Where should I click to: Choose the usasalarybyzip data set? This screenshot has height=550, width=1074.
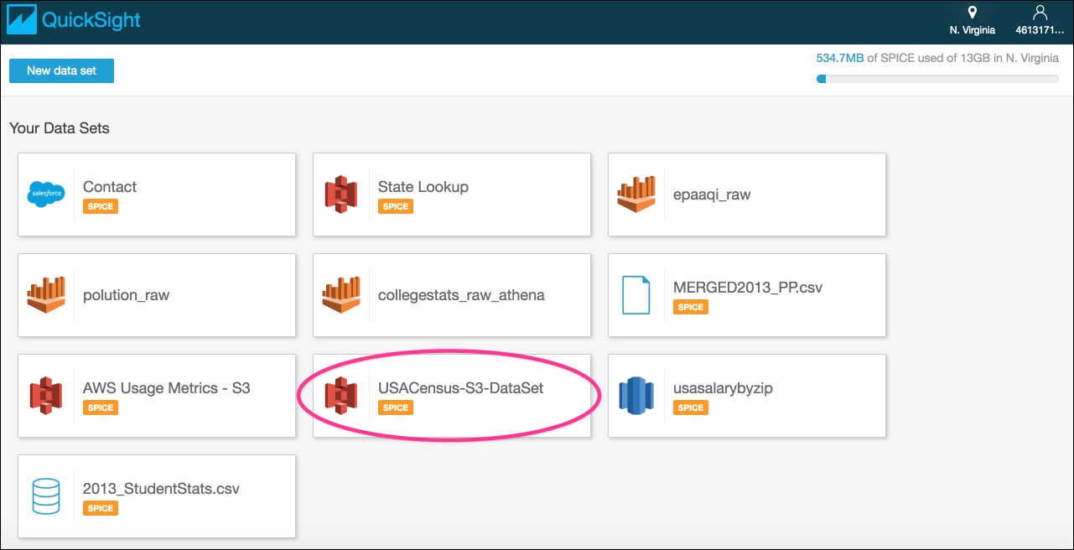click(747, 396)
